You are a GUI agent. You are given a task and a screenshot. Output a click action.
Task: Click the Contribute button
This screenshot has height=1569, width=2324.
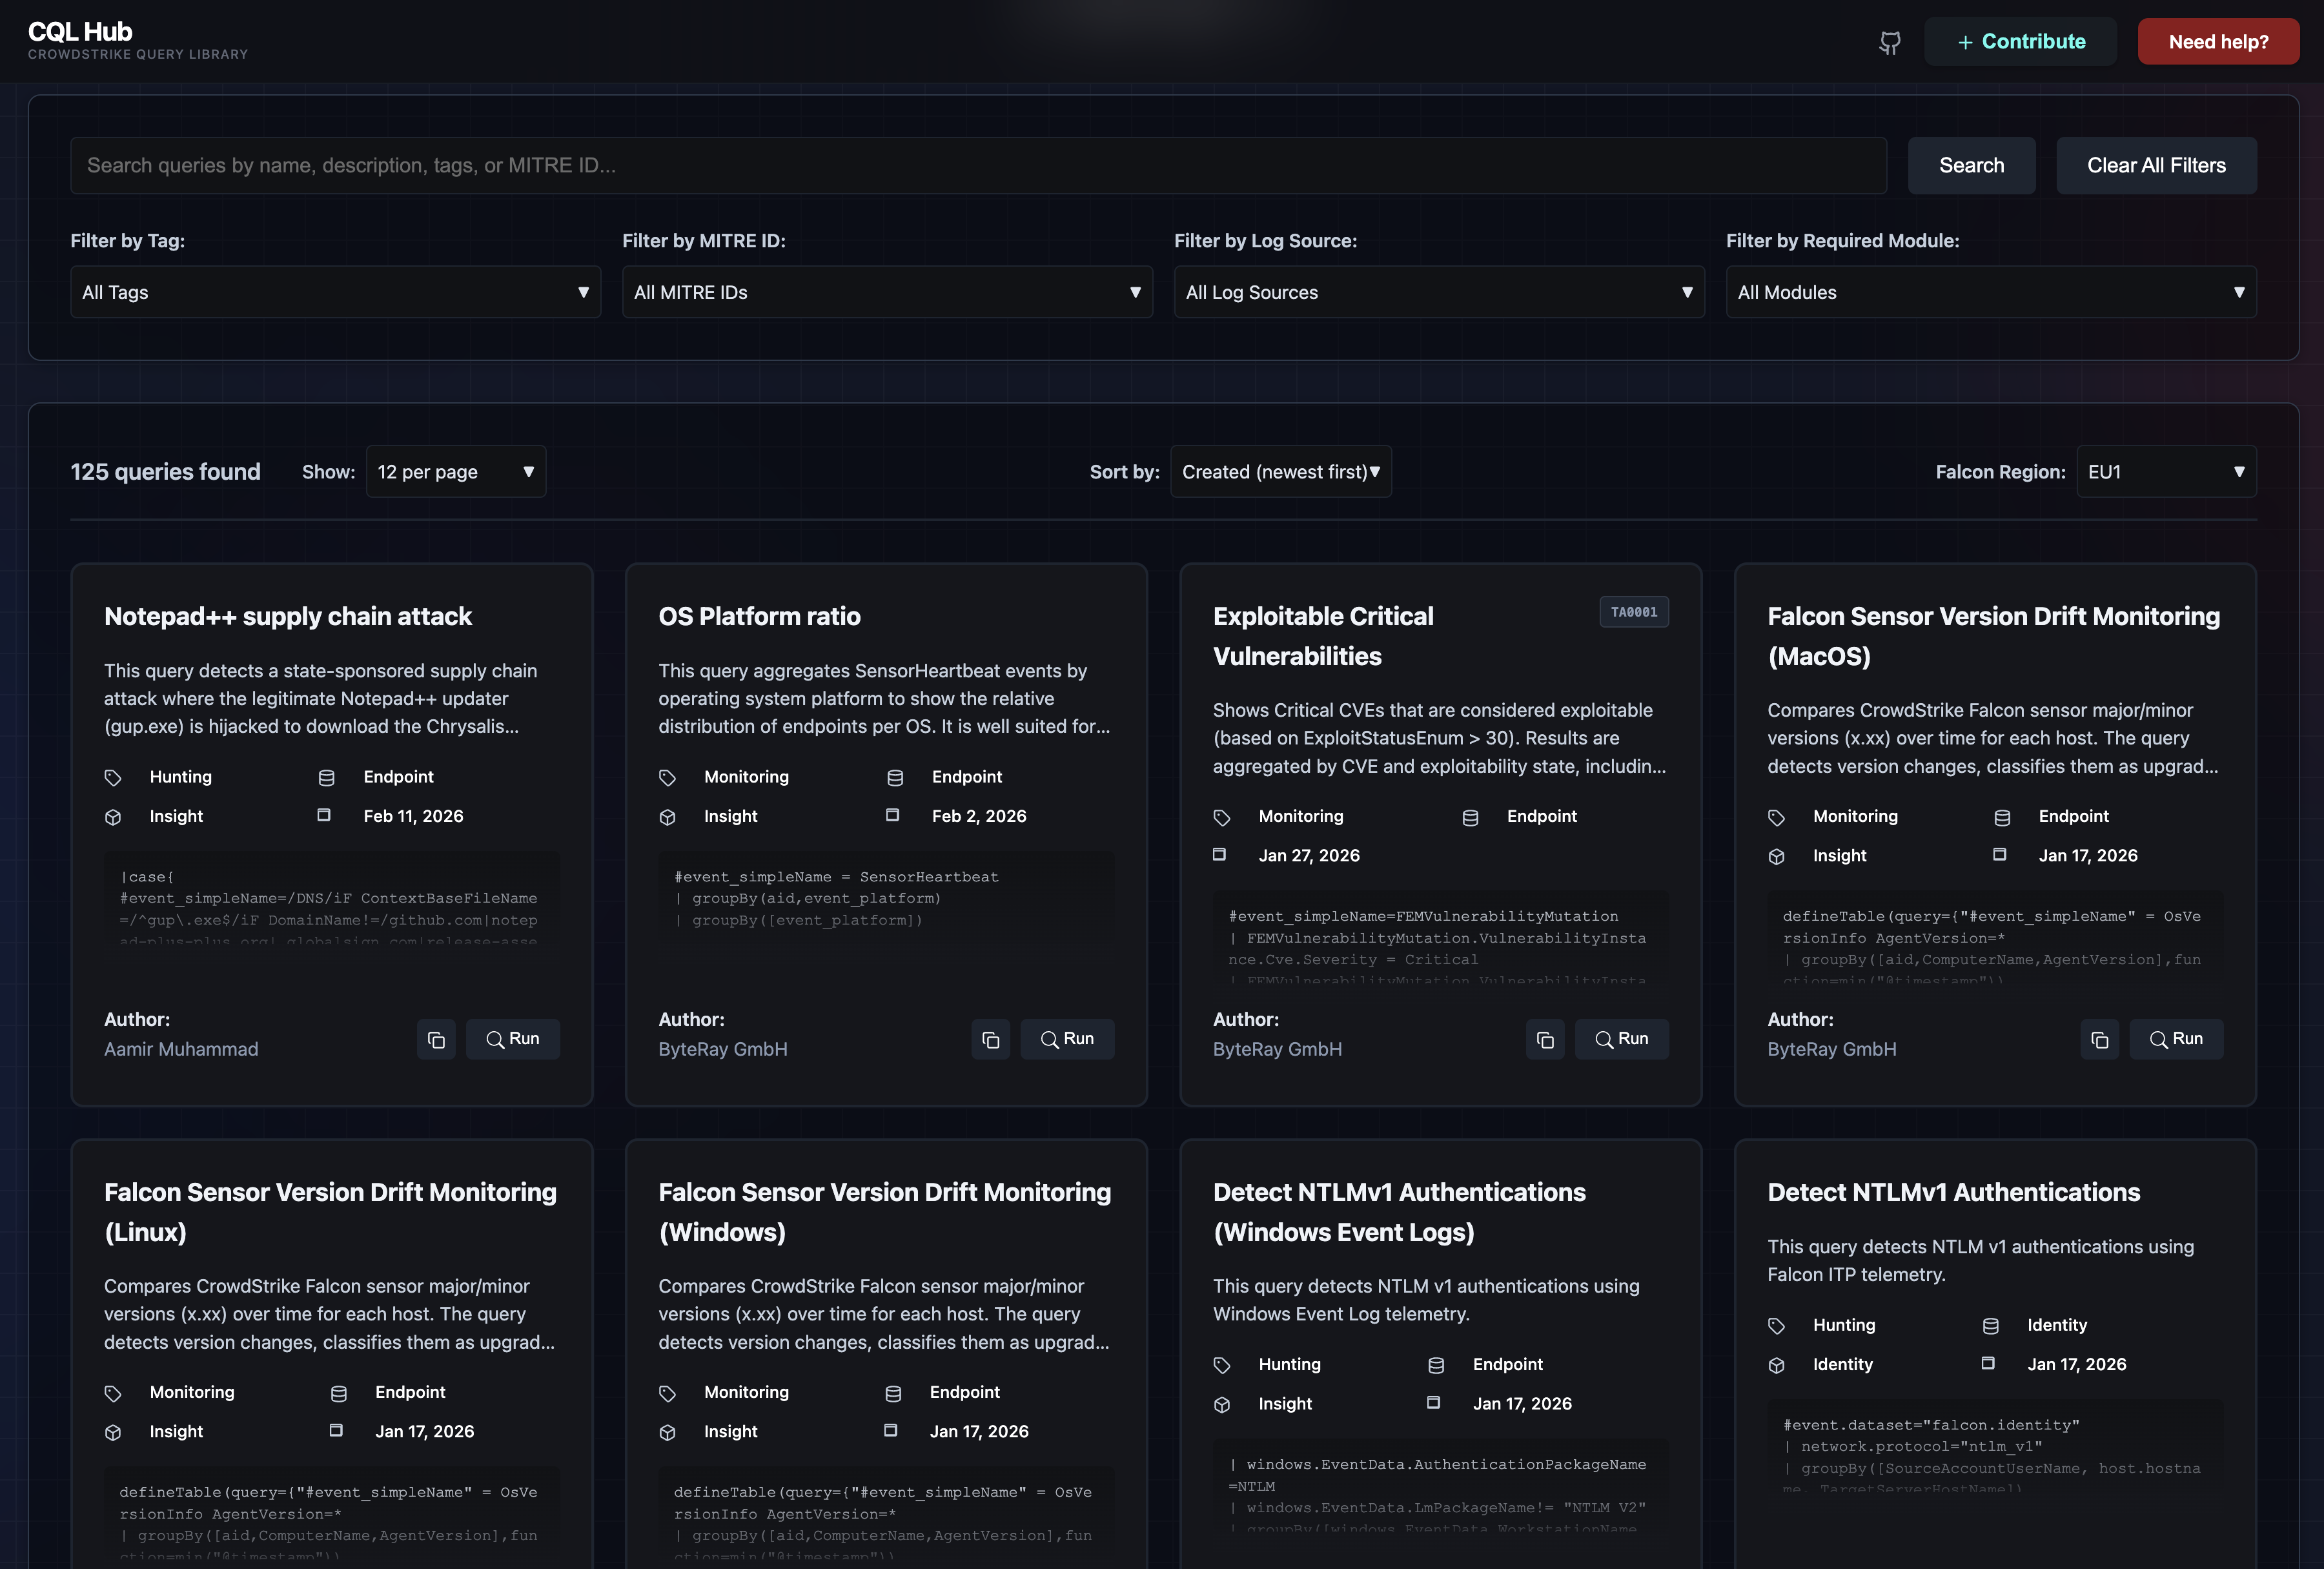point(2020,42)
